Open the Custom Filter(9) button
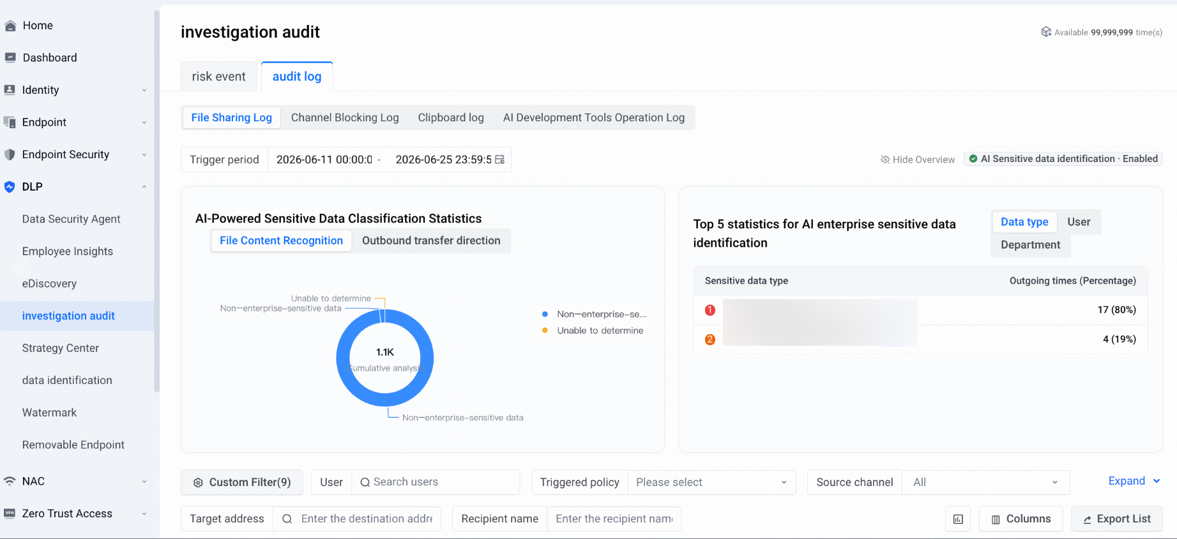 pos(242,482)
